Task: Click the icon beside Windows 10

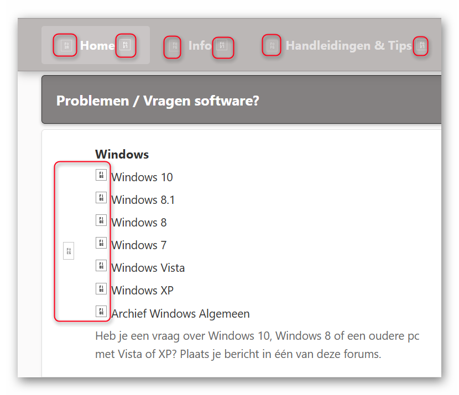Action: pos(101,175)
